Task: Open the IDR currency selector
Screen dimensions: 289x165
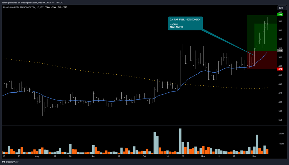Action: (x=281, y=8)
